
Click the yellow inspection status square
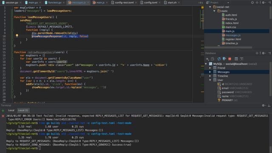[x=202, y=8]
